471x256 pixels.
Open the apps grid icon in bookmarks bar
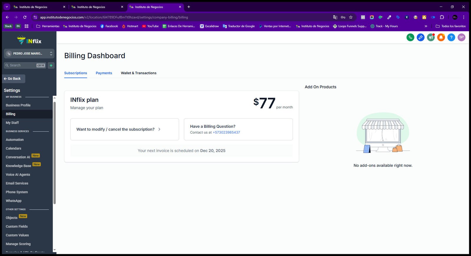click(26, 26)
